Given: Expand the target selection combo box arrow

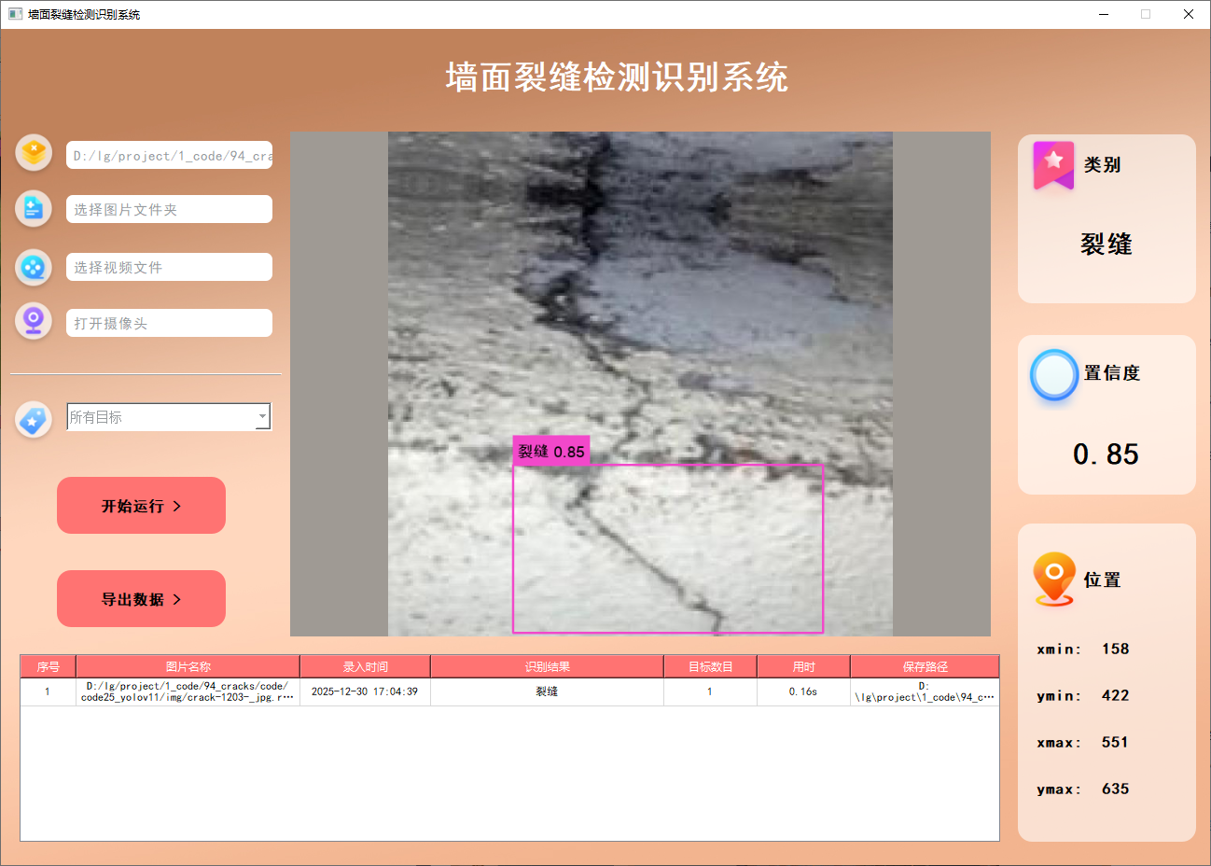Looking at the screenshot, I should pyautogui.click(x=263, y=416).
